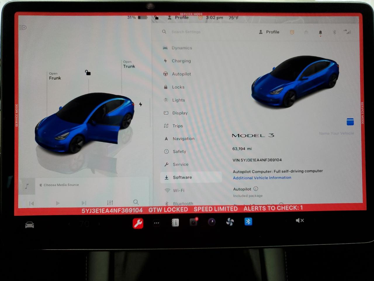Toggle the valet mode clock icon
This screenshot has width=374, height=281.
click(x=292, y=32)
